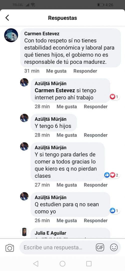
Task: Open Carmen Estevez profile picture
Action: click(11, 35)
